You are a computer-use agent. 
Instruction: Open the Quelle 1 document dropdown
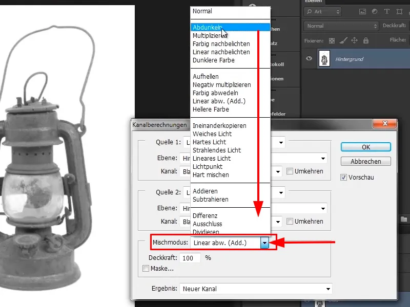(x=281, y=142)
